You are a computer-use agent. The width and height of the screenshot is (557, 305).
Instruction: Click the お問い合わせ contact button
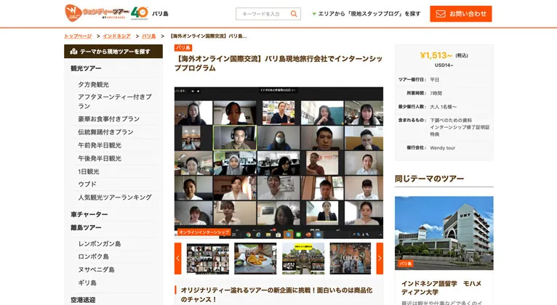coord(461,14)
